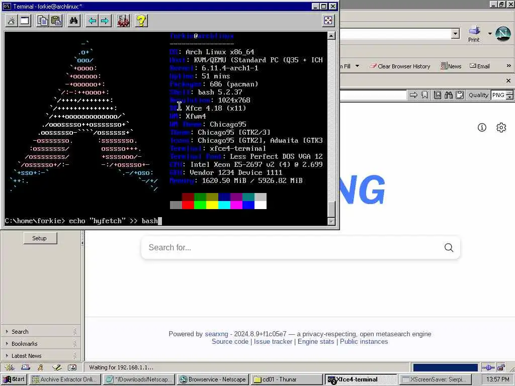
Task: Focus the 'Search for...' input field
Action: (292, 247)
